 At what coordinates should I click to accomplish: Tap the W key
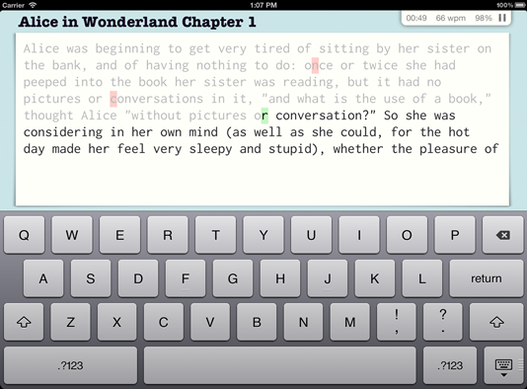click(72, 235)
